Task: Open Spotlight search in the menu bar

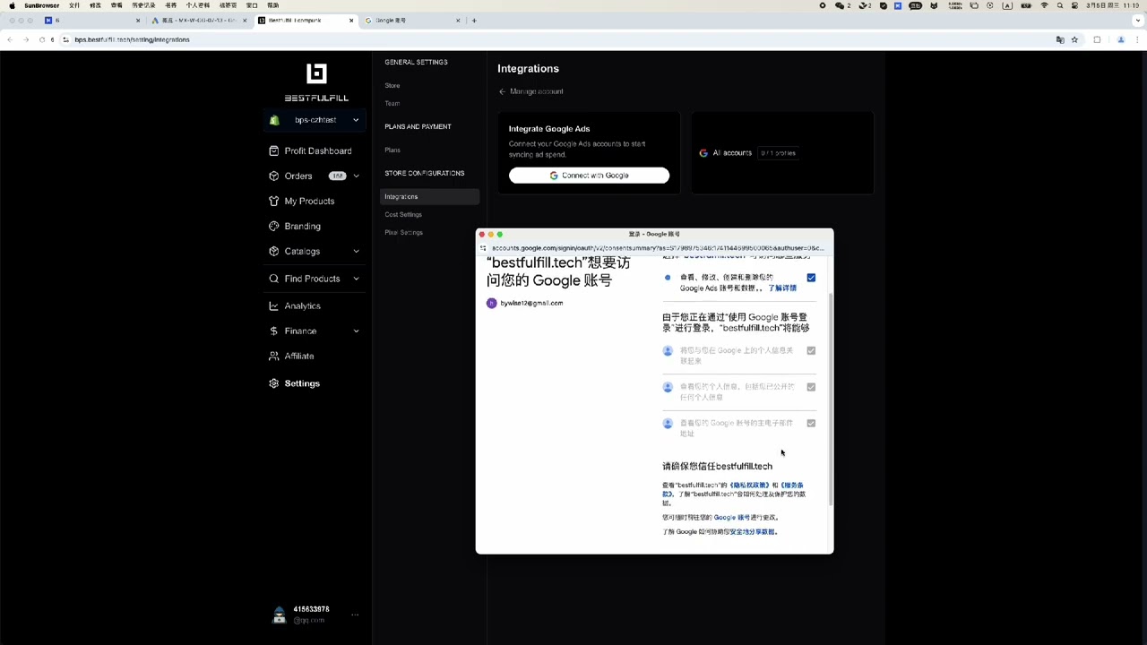Action: (x=1060, y=5)
